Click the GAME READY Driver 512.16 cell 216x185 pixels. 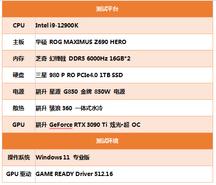click(124, 174)
